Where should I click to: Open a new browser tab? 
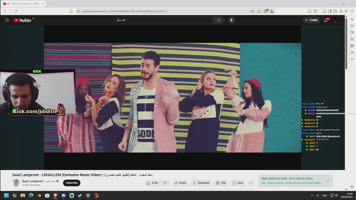[50, 4]
